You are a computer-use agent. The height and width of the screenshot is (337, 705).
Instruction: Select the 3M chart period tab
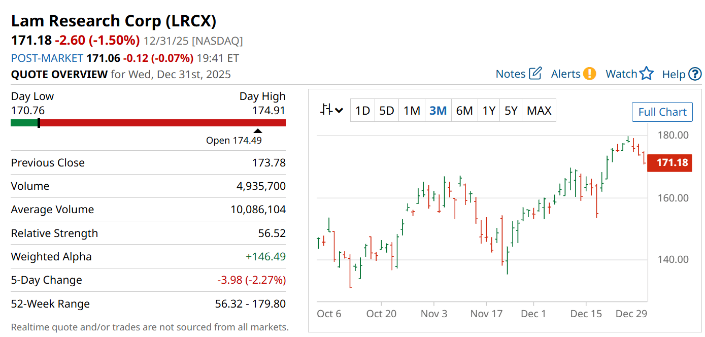coord(438,110)
